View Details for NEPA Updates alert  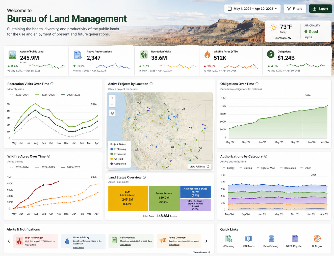(x=125, y=245)
